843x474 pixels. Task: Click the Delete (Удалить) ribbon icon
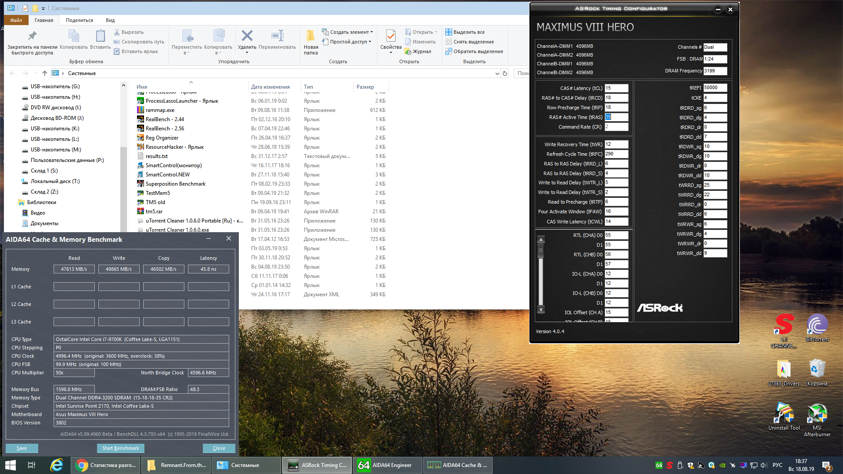coord(247,36)
